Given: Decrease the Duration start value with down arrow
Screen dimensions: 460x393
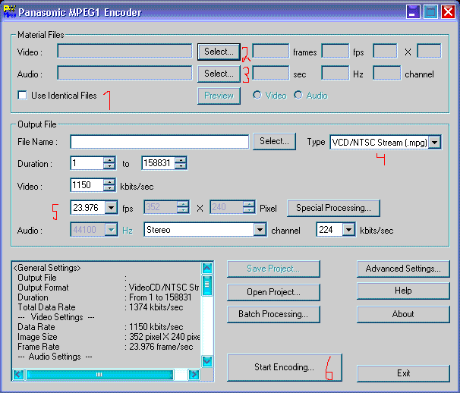Looking at the screenshot, I should pos(109,166).
